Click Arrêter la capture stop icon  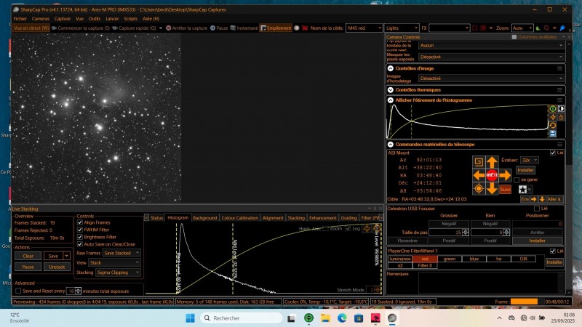coord(169,28)
